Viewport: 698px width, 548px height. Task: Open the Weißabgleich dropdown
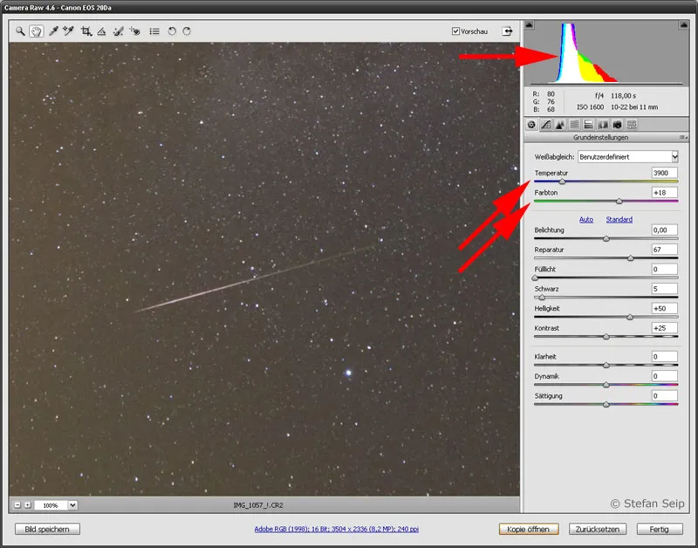(627, 157)
